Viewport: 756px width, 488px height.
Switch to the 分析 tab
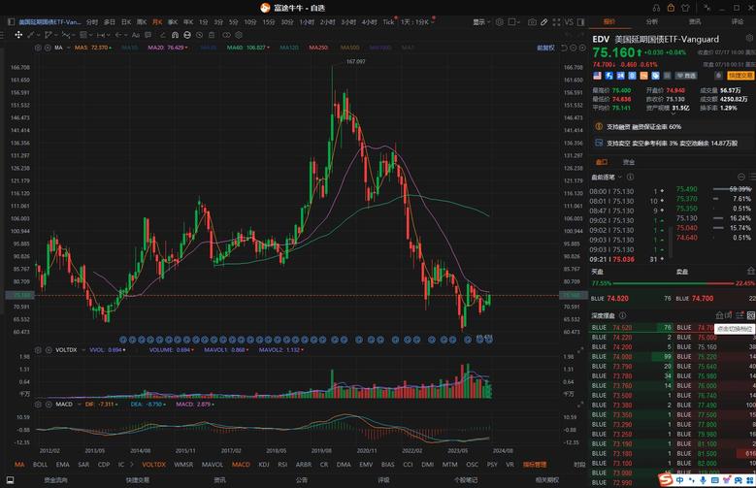[x=652, y=21]
